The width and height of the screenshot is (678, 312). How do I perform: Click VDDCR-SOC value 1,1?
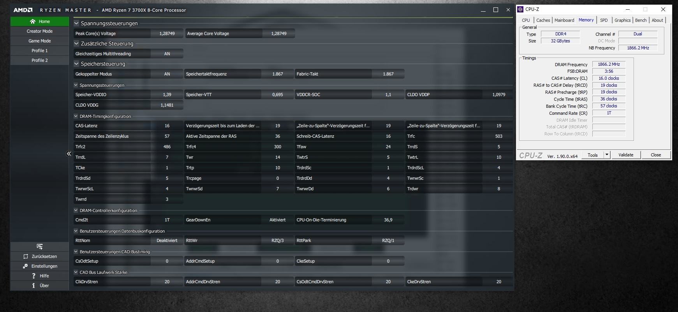pyautogui.click(x=388, y=95)
